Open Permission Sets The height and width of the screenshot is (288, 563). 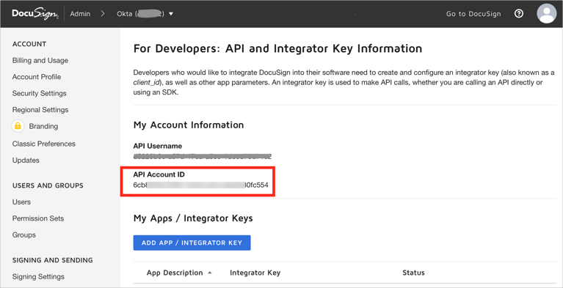tap(38, 218)
